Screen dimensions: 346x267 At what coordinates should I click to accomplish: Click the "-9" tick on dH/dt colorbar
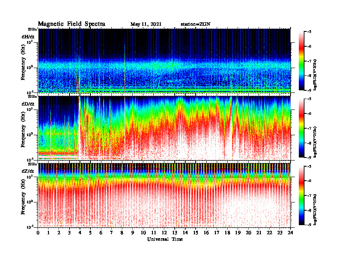pyautogui.click(x=309, y=90)
